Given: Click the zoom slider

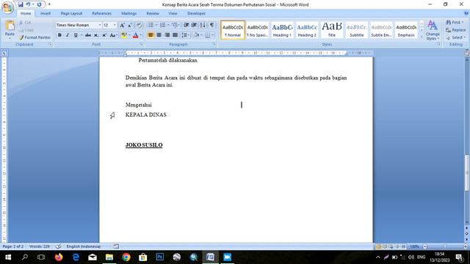Looking at the screenshot, I should coord(445,246).
